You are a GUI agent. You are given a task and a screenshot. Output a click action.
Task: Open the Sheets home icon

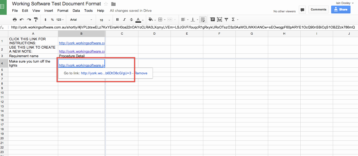coord(2,6)
